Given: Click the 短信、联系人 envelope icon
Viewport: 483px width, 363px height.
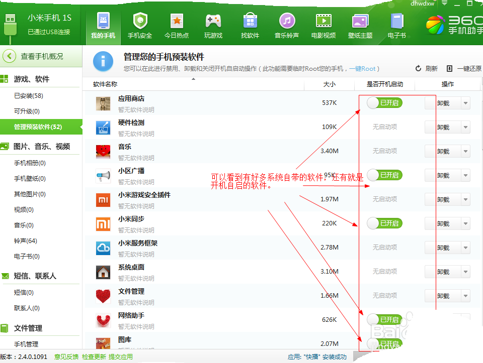Looking at the screenshot, I should (5, 276).
